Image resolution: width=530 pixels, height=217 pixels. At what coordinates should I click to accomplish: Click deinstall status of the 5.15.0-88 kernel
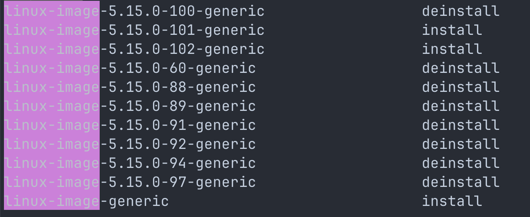(x=461, y=87)
